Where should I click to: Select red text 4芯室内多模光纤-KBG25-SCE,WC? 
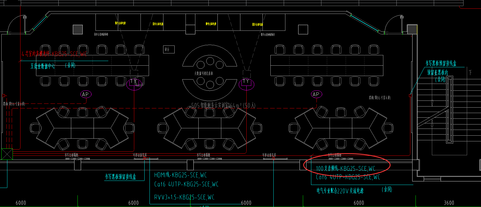[x=54, y=54]
